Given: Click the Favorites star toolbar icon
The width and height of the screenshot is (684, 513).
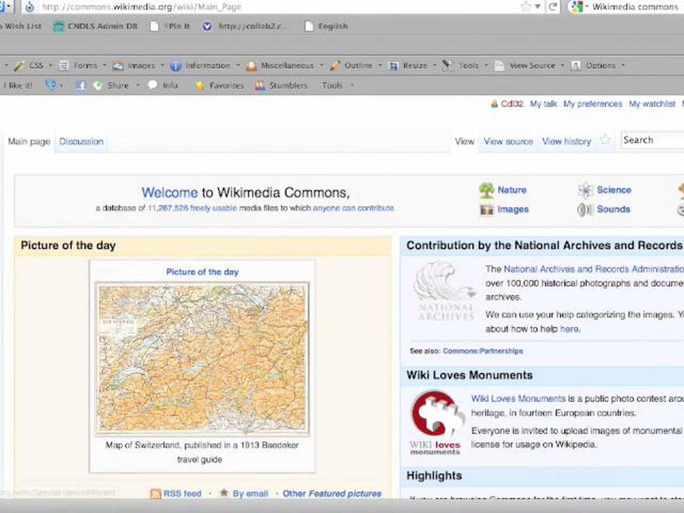Looking at the screenshot, I should (x=200, y=86).
